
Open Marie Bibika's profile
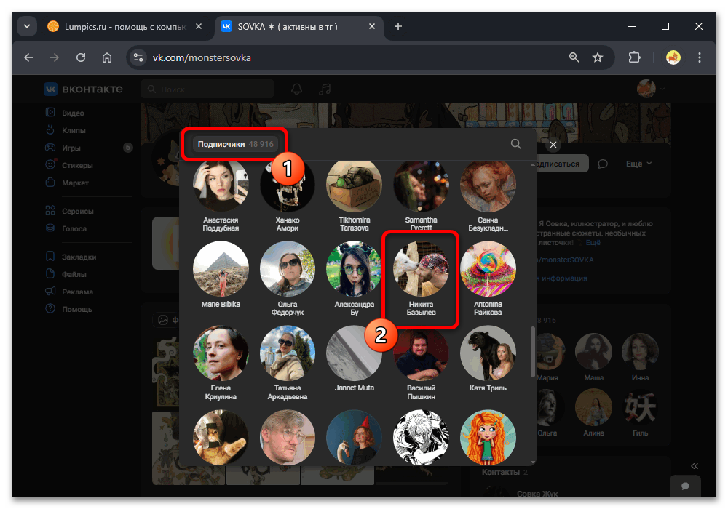221,274
